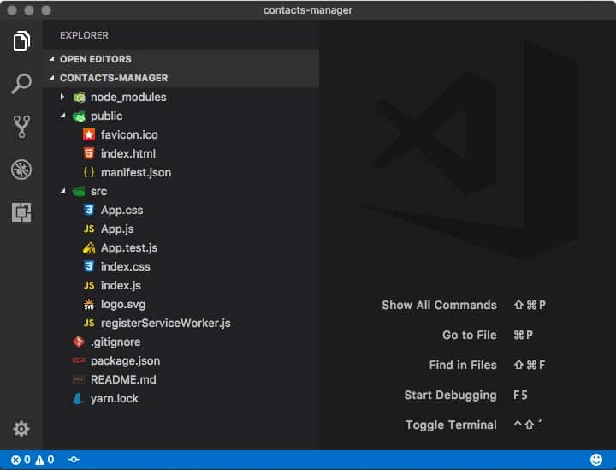Open App.css file

[x=121, y=211]
